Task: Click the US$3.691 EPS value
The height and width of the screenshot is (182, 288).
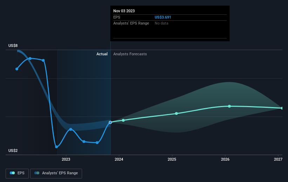Action: 163,17
